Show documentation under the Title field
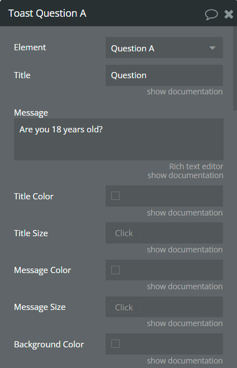 184,92
